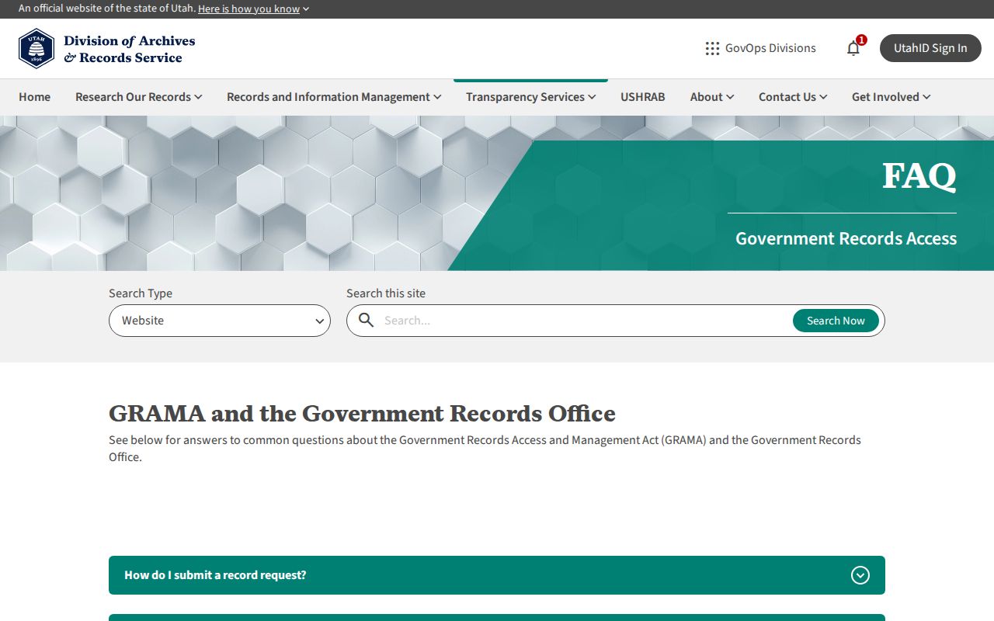Click the UtahID Sign In button
This screenshot has width=994, height=621.
point(930,48)
